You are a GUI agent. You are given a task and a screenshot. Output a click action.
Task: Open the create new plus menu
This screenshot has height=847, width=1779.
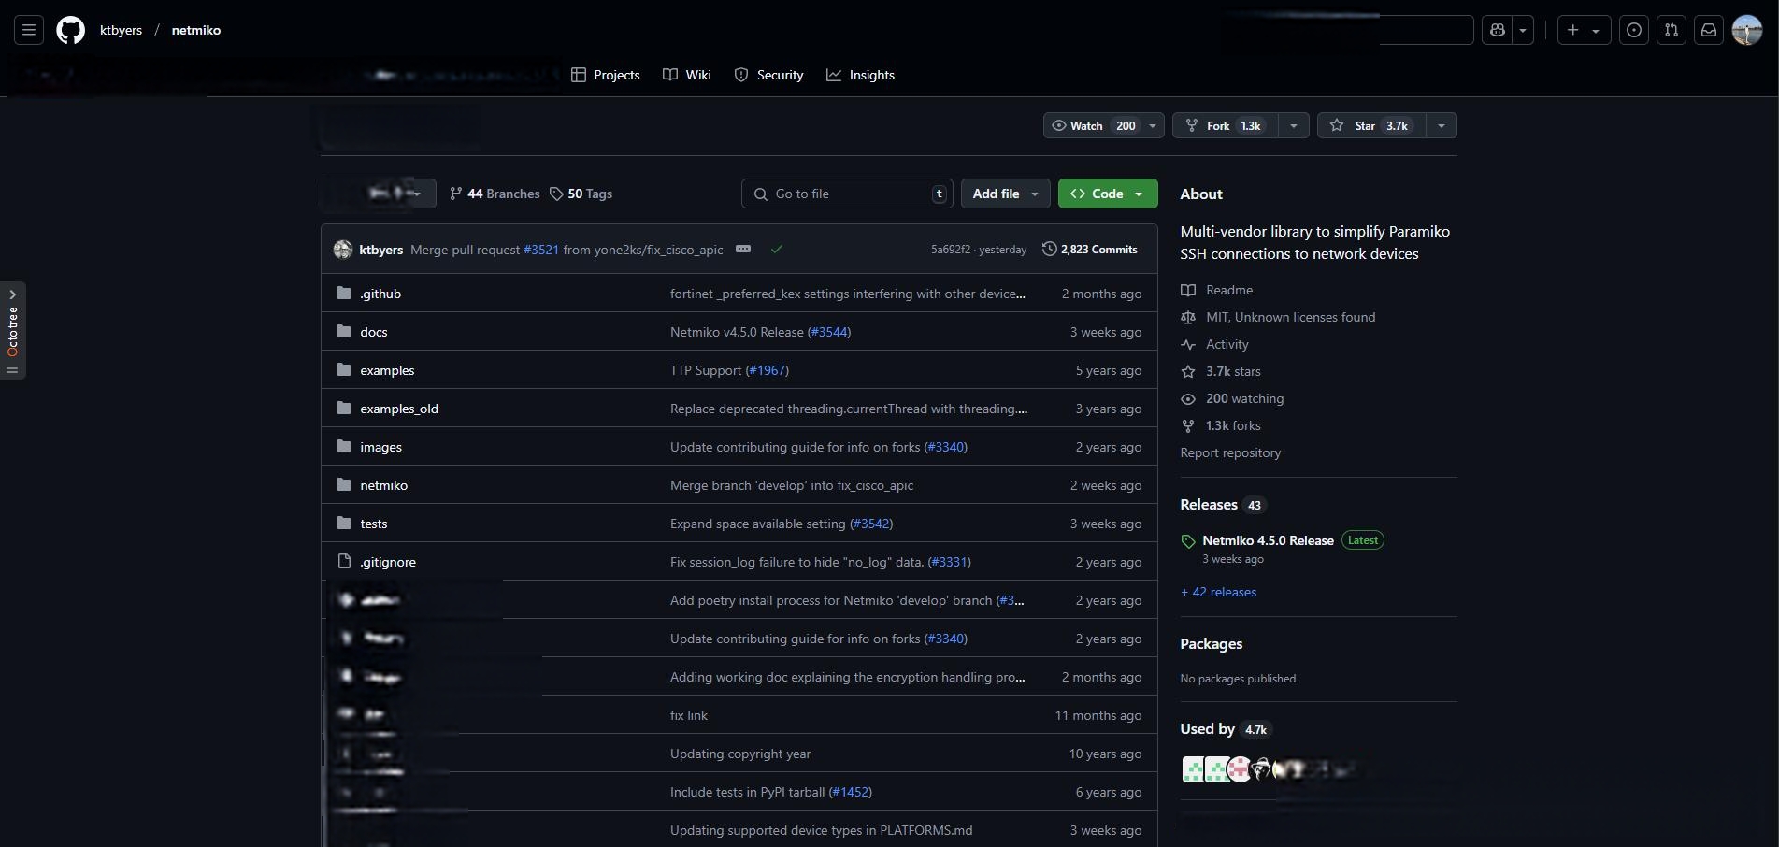pos(1584,30)
